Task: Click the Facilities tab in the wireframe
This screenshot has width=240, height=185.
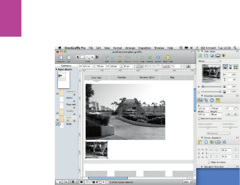Action: [122, 77]
